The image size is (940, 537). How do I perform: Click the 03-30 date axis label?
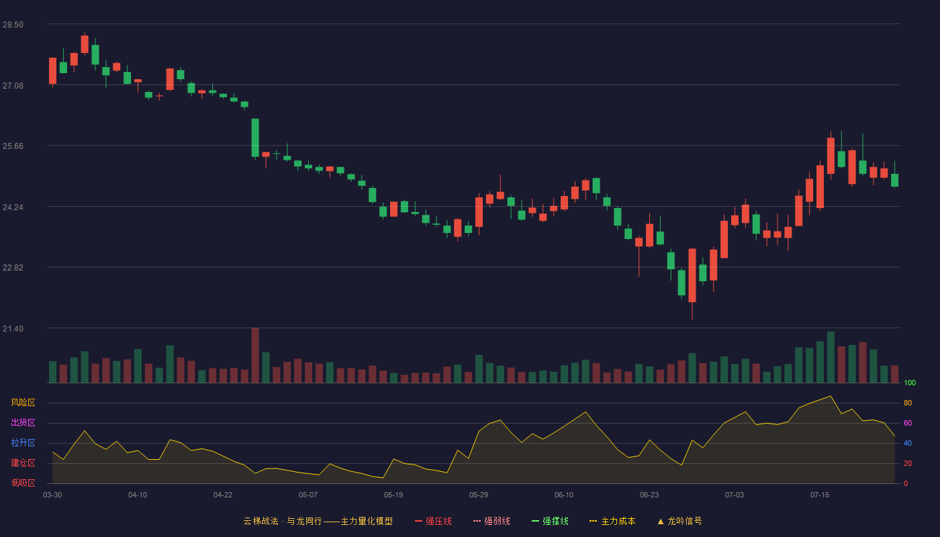point(52,495)
